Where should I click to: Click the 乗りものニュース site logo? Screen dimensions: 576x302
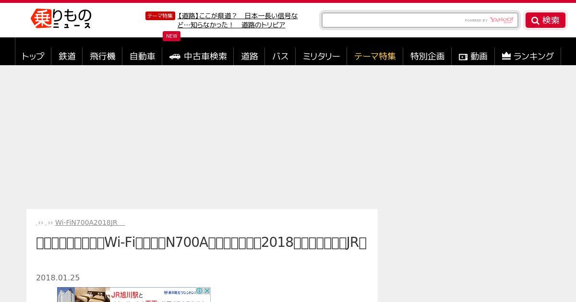tap(61, 19)
